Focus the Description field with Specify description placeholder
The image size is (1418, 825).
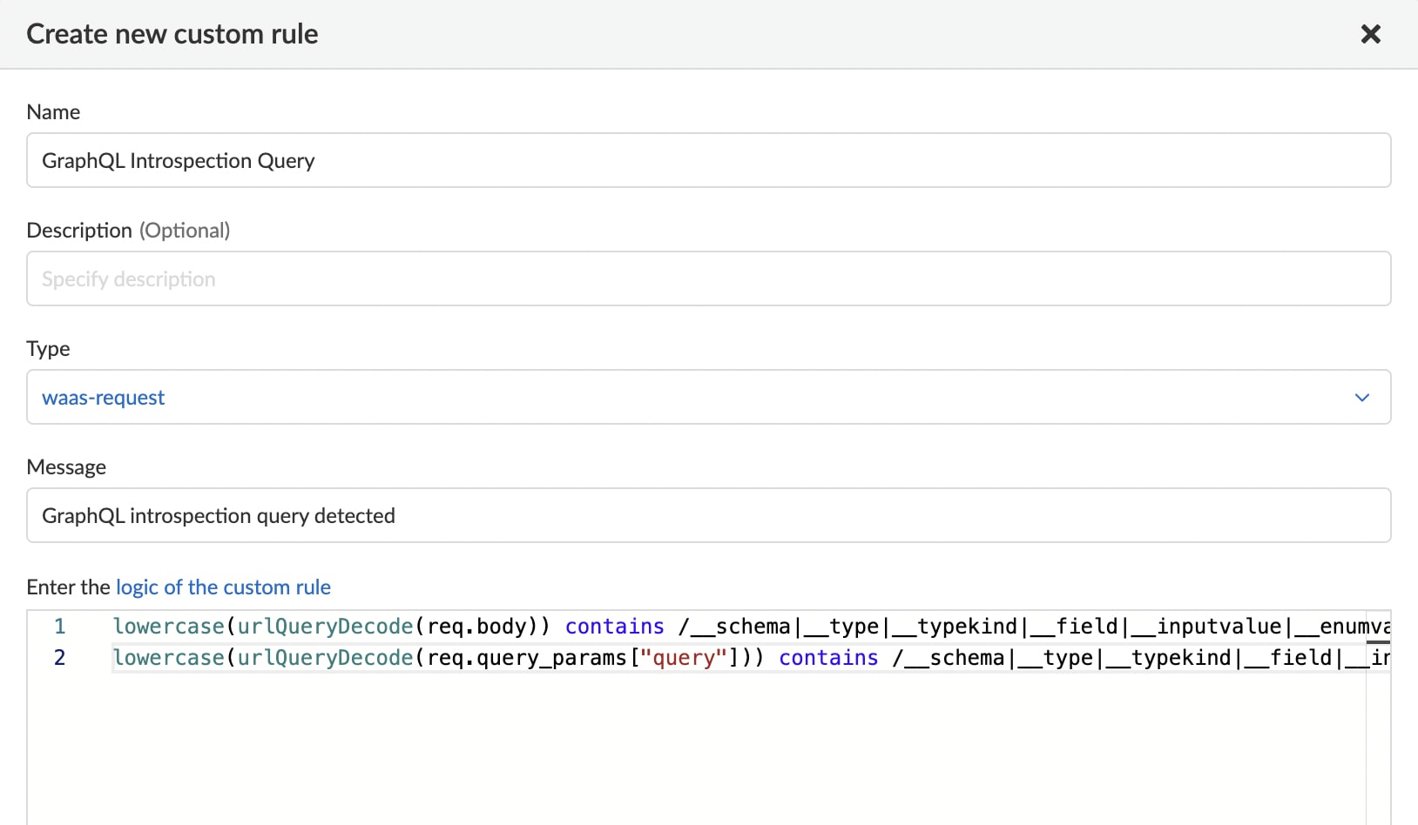pyautogui.click(x=708, y=278)
